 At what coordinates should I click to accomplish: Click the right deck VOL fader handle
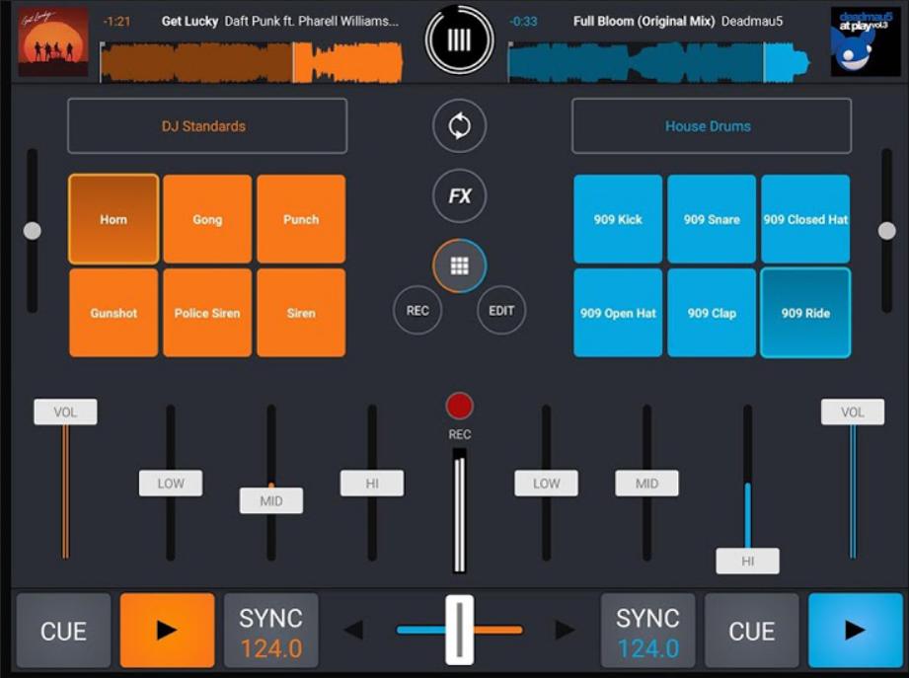point(853,412)
